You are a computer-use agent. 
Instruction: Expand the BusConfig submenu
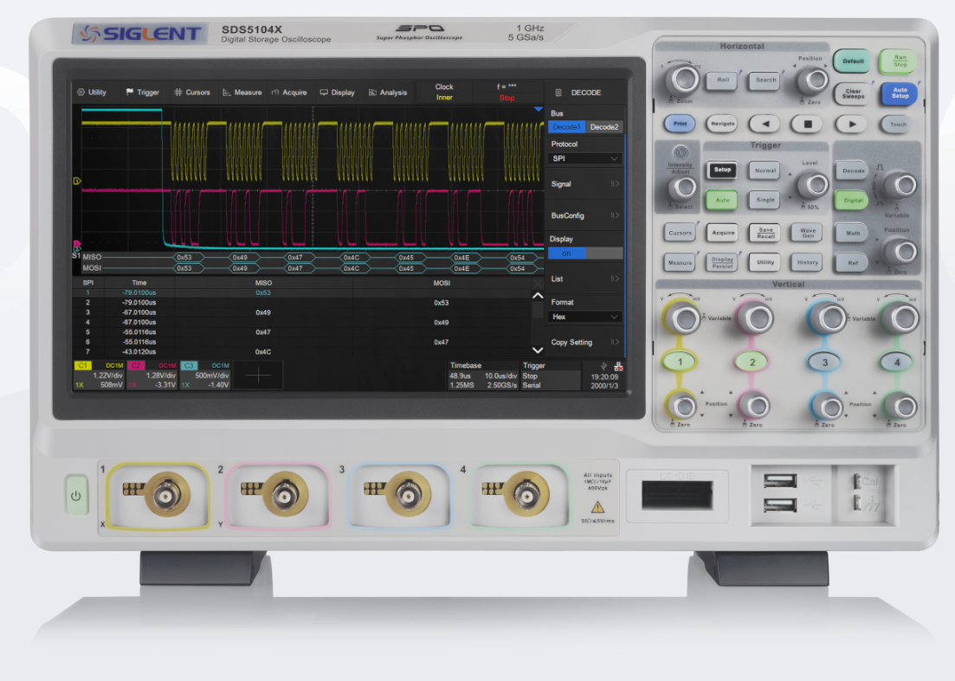pyautogui.click(x=584, y=215)
